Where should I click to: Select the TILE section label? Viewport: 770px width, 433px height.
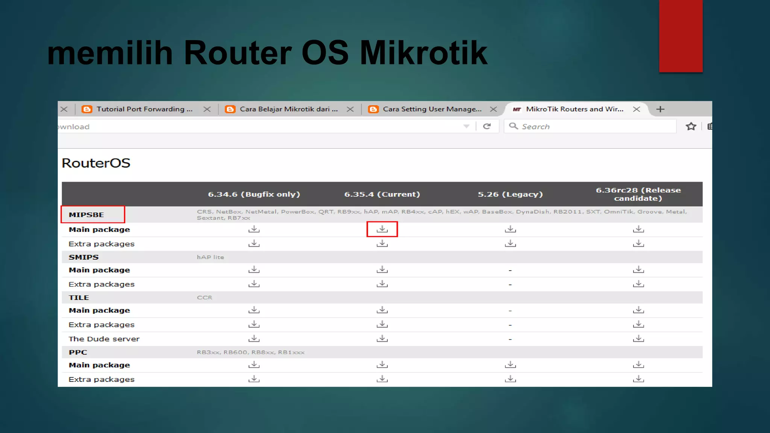79,297
